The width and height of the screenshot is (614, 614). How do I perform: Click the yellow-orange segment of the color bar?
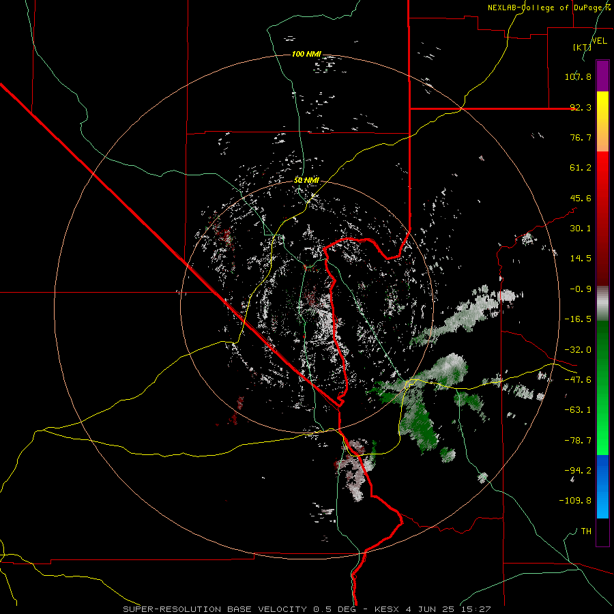click(602, 121)
